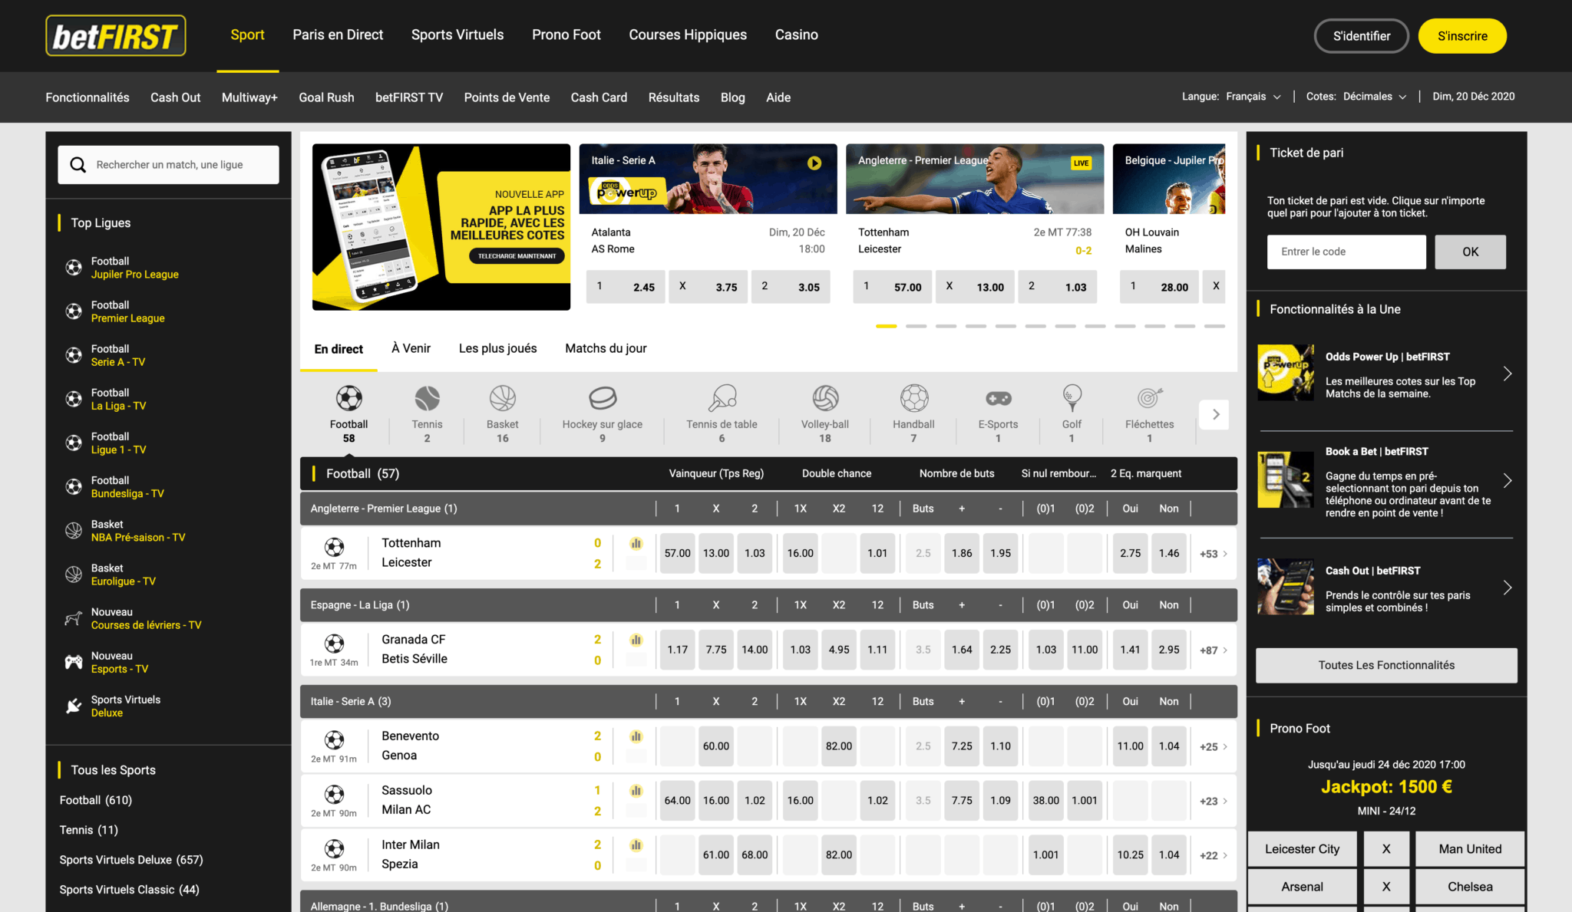The image size is (1572, 912).
Task: Open Toutes Les Fonctionnalités
Action: tap(1385, 665)
